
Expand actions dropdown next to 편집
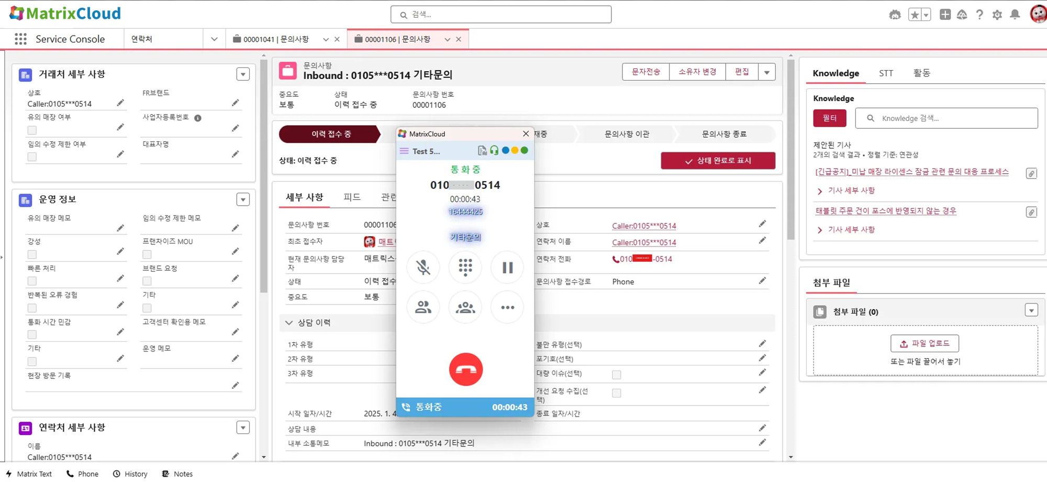coord(767,72)
